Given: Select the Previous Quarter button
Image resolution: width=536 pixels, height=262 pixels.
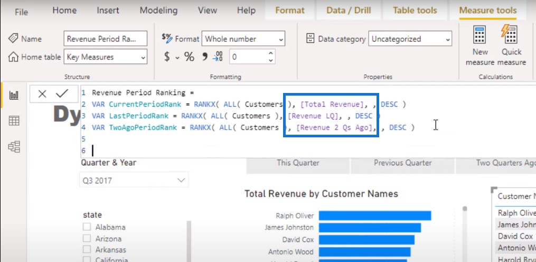Looking at the screenshot, I should click(403, 164).
